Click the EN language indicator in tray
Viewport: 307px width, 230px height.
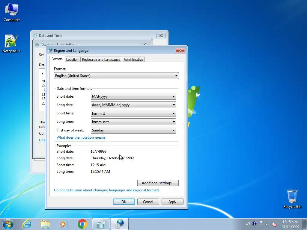tap(248, 223)
